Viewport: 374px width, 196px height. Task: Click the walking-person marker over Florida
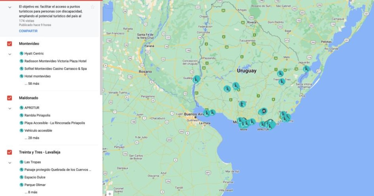tap(242, 104)
